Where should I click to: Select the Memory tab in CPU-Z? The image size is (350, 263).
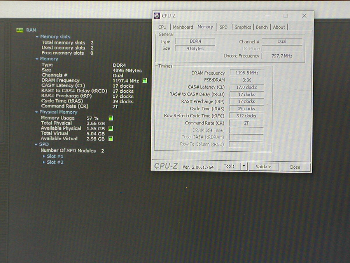[205, 27]
